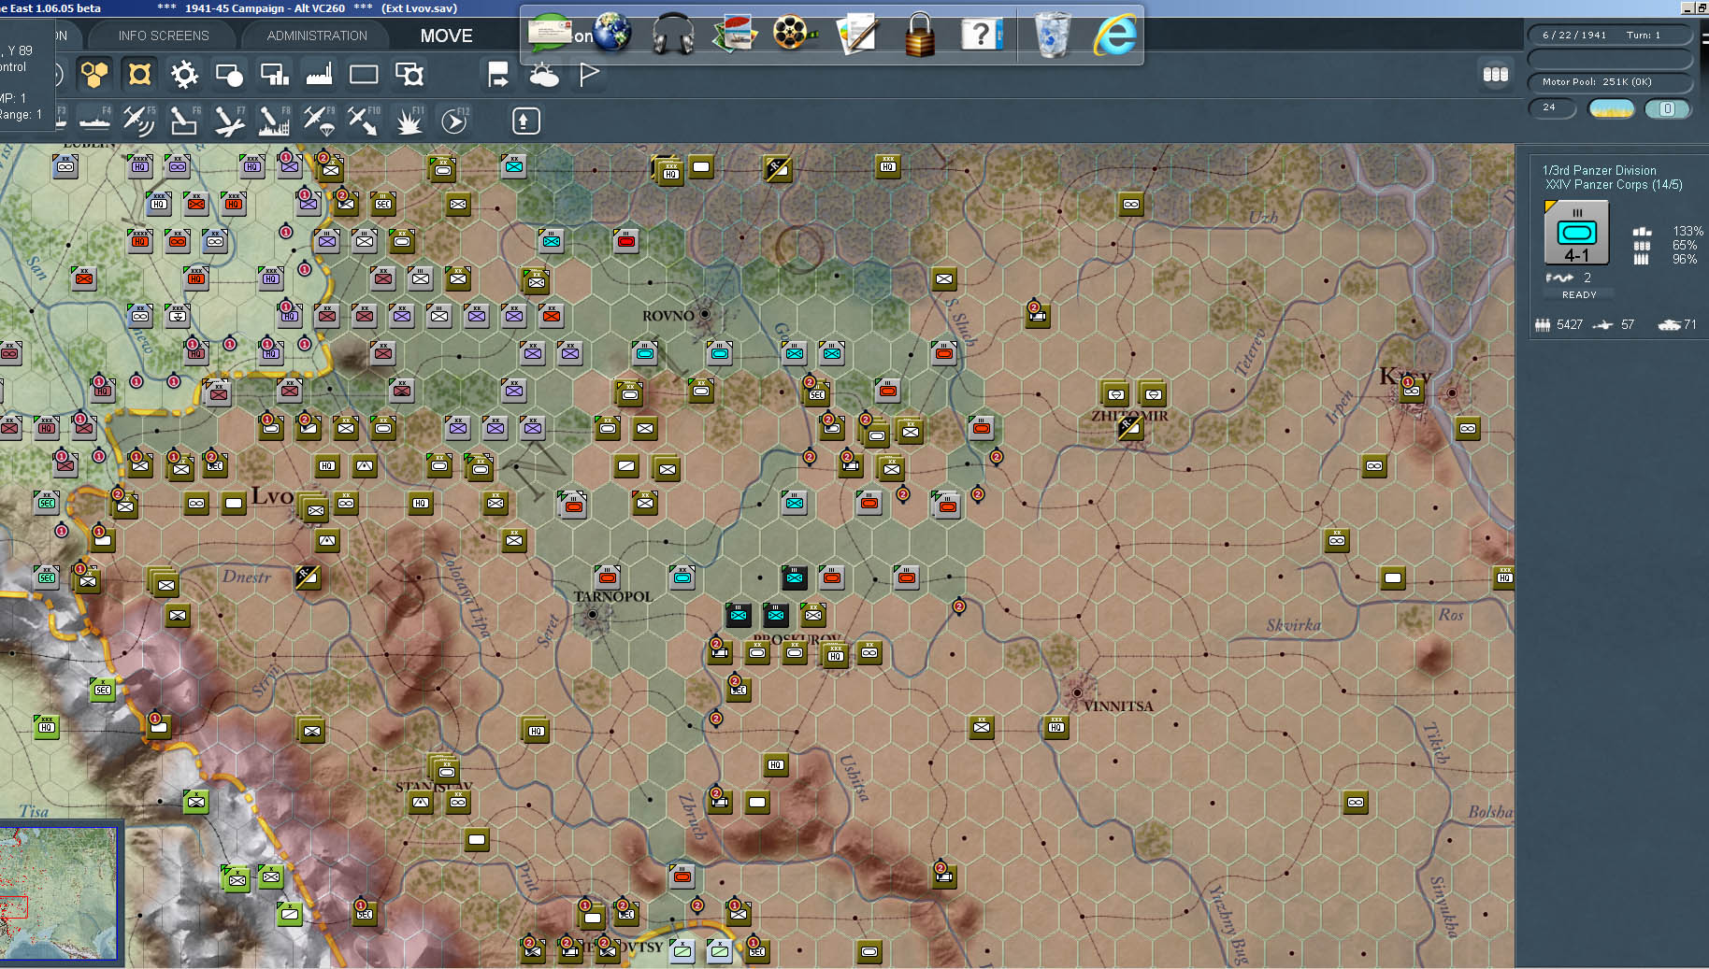Viewport: 1709px width, 969px height.
Task: Click the minimap thumbnail
Action: [58, 893]
